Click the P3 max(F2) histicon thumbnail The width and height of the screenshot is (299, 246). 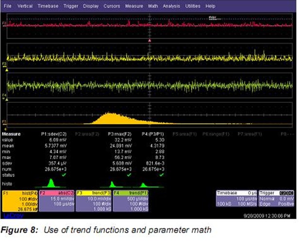click(113, 184)
